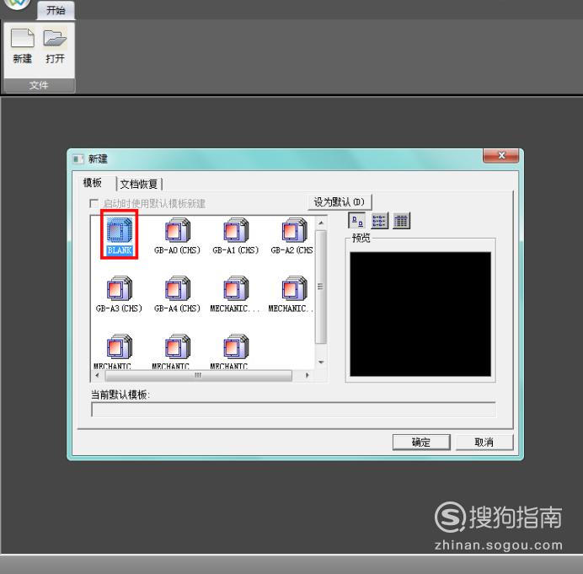The height and width of the screenshot is (574, 583).
Task: Click the horizontal scrollbar thumb
Action: tap(198, 375)
